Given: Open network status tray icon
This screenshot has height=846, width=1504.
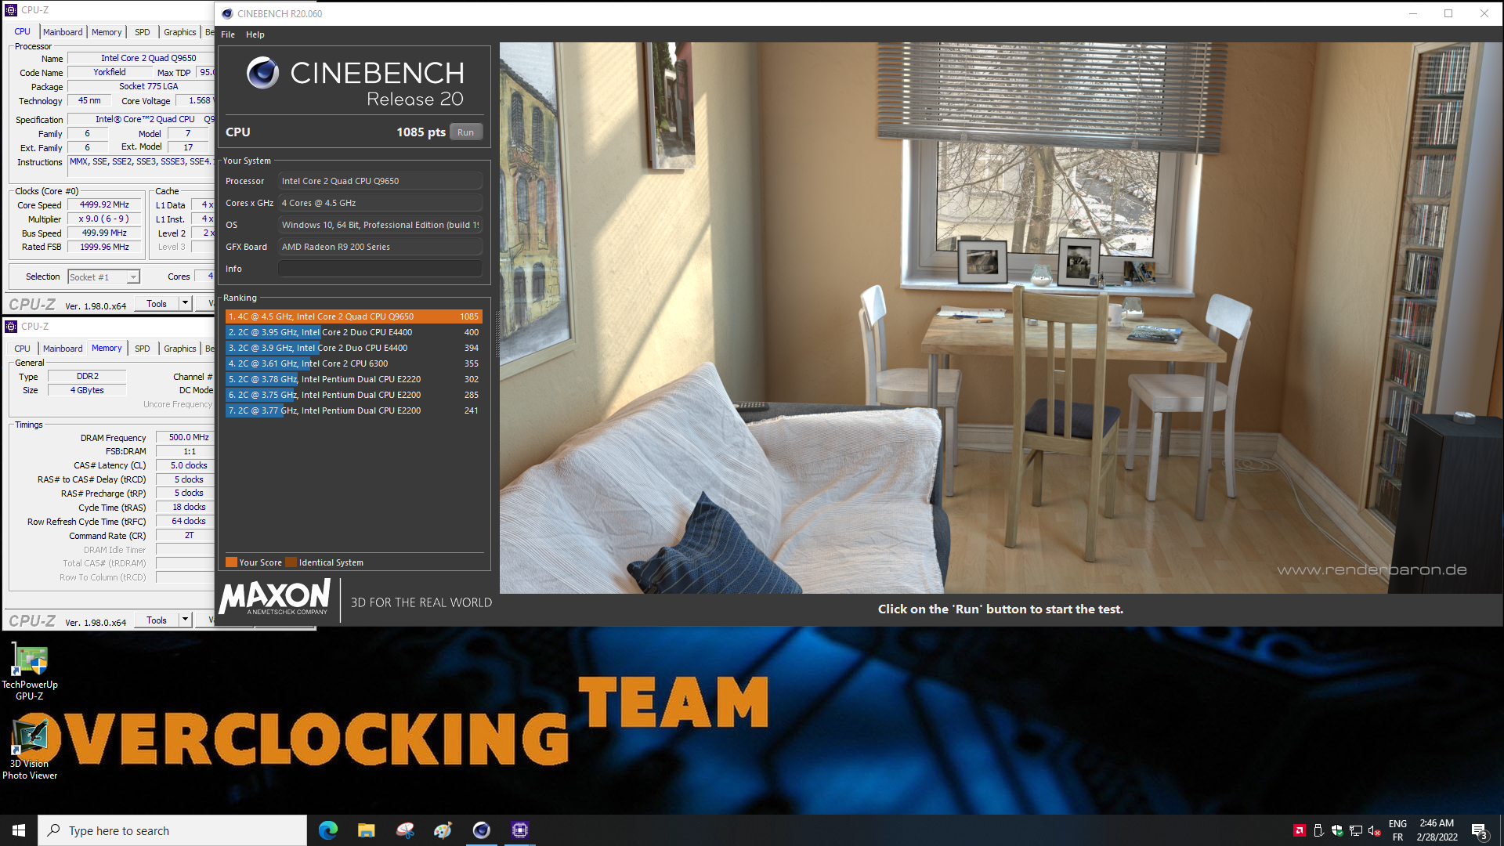Looking at the screenshot, I should point(1356,830).
